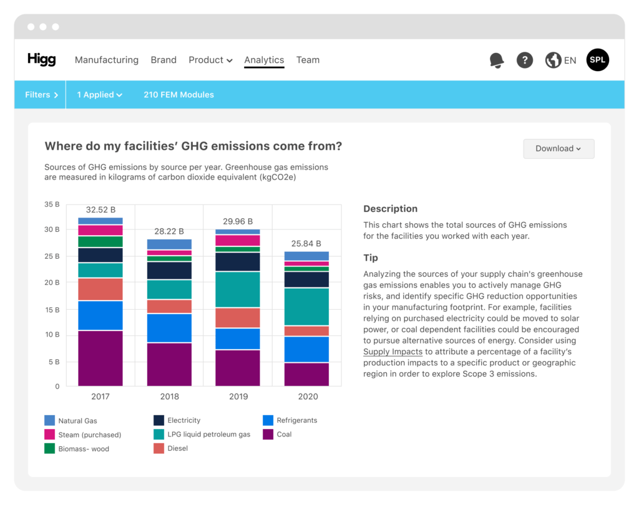
Task: Select the LPG segment of 2020 bar
Action: point(306,307)
